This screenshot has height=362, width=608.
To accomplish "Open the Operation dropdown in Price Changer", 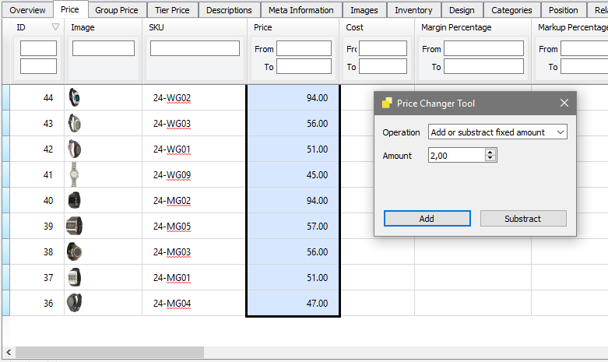I will (x=497, y=132).
